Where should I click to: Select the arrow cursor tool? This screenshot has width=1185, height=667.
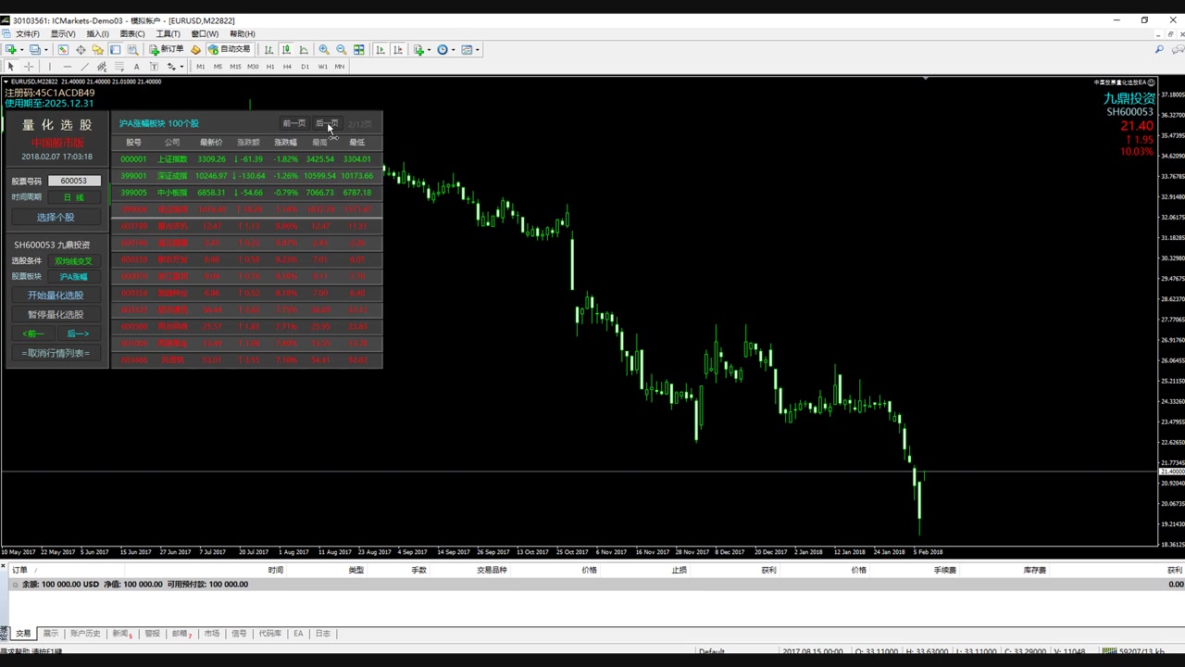[x=11, y=67]
